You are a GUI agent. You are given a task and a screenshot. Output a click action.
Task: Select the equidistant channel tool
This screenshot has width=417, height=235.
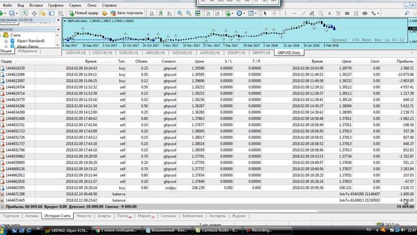click(312, 13)
